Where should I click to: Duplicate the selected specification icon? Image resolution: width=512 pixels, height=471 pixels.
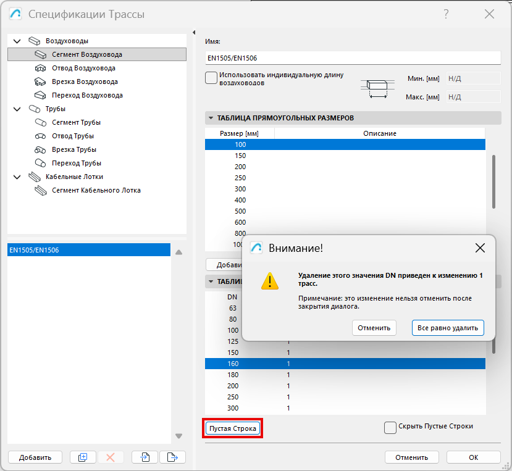(83, 457)
